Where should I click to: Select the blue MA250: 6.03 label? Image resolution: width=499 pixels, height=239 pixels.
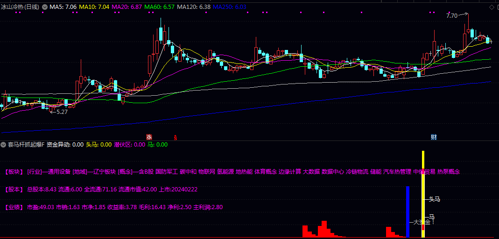pyautogui.click(x=230, y=7)
